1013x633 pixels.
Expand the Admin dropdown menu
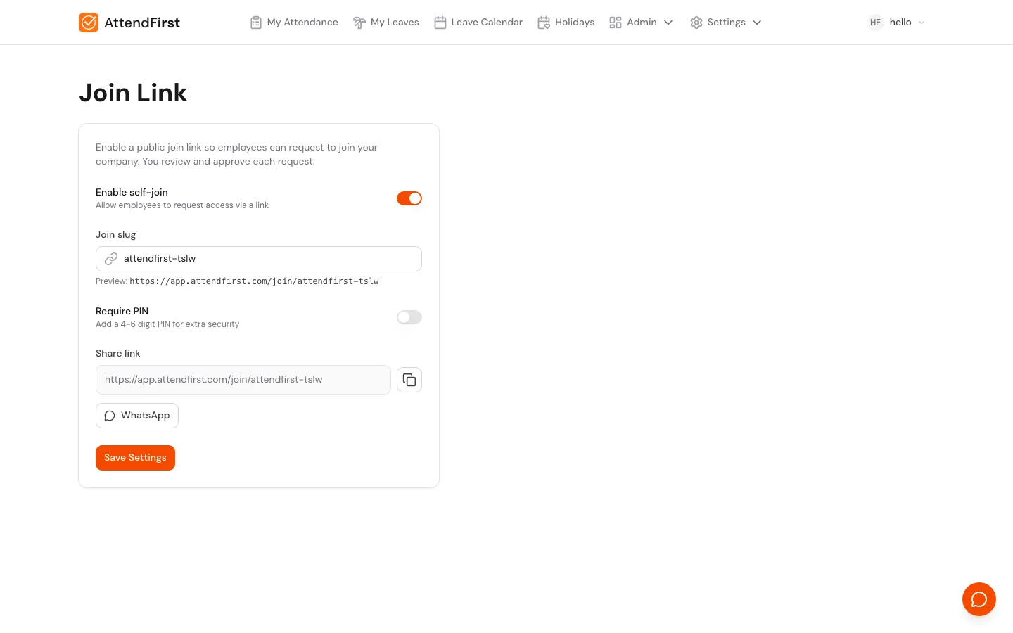[668, 23]
